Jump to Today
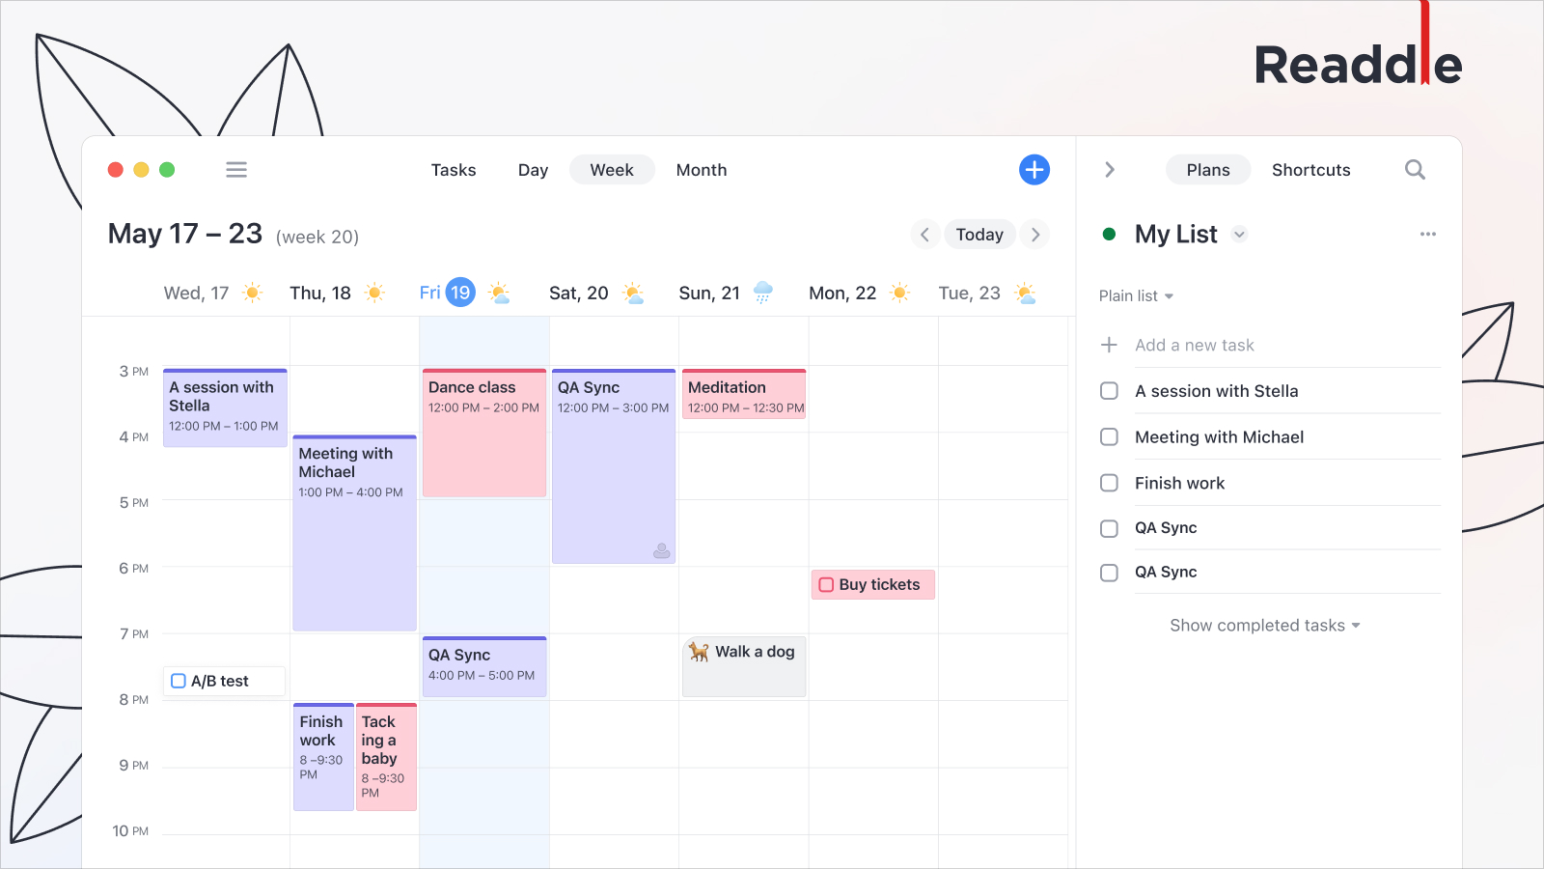Image resolution: width=1544 pixels, height=869 pixels. [979, 234]
